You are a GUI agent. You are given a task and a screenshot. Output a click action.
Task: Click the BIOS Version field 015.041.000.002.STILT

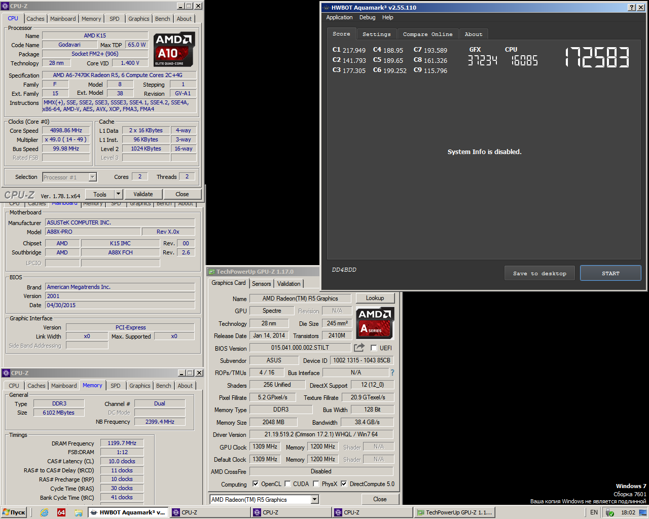click(x=300, y=348)
